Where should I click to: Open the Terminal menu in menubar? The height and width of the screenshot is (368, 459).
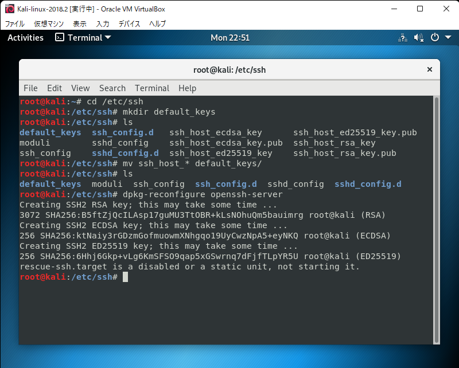(152, 88)
